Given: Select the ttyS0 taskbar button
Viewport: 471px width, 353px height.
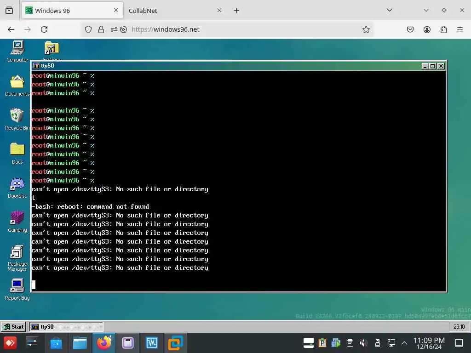Looking at the screenshot, I should [x=66, y=327].
